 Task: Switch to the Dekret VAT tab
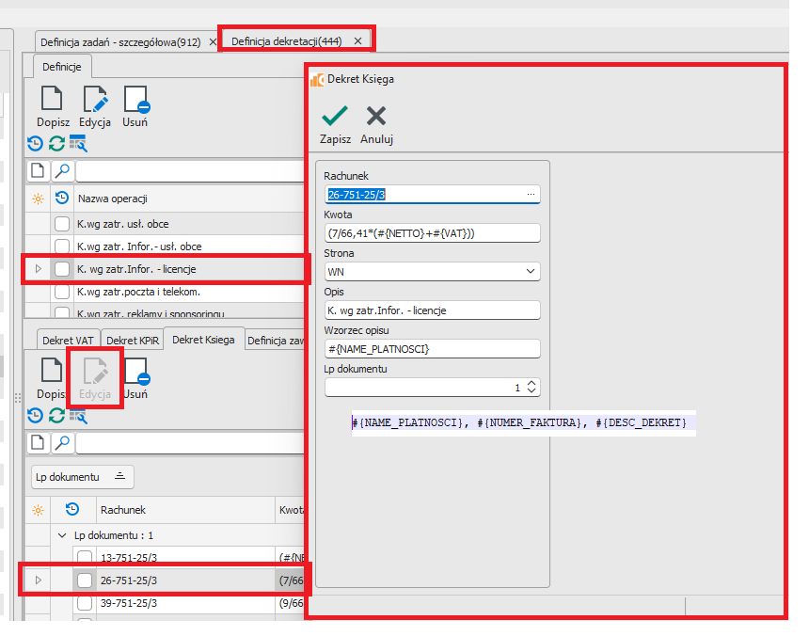[68, 340]
